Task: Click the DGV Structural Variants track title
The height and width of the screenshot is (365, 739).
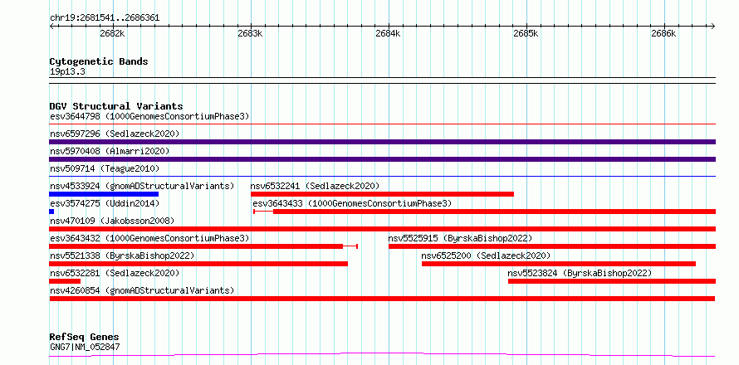Action: pos(116,106)
